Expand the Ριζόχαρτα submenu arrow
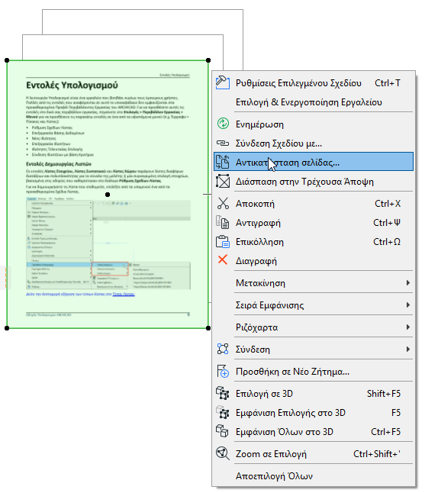Viewport: 425px width, 493px height. pos(407,327)
